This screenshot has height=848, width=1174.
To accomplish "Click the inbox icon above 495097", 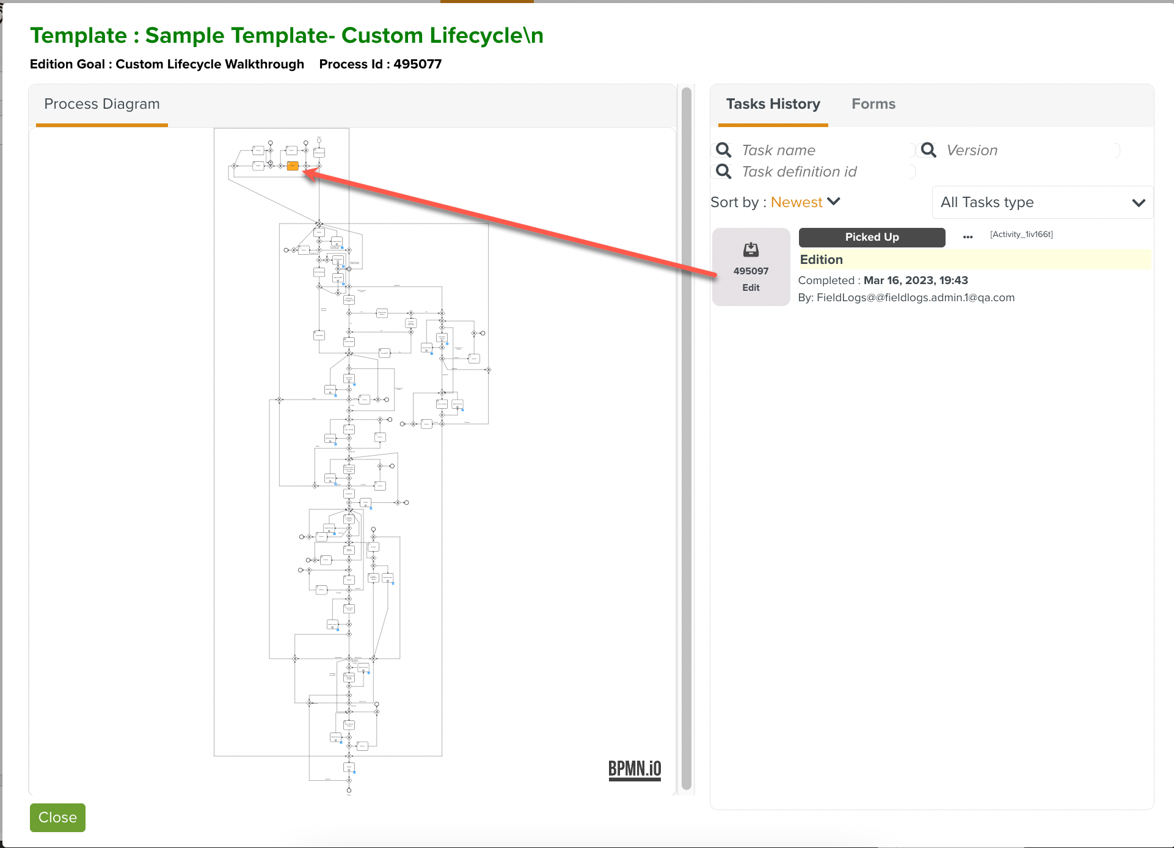I will [751, 249].
